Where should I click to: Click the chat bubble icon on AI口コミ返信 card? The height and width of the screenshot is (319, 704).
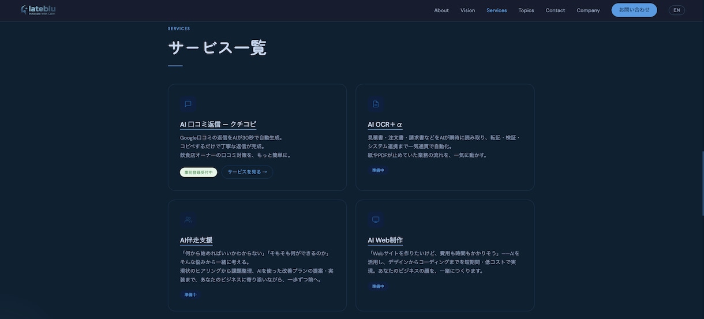click(x=188, y=104)
